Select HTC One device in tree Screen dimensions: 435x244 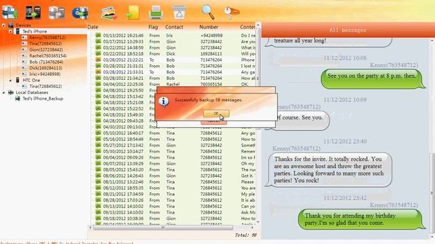31,80
